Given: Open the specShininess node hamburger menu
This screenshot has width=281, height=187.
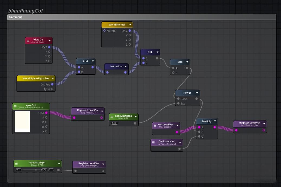Looking at the screenshot, I should tap(112, 117).
